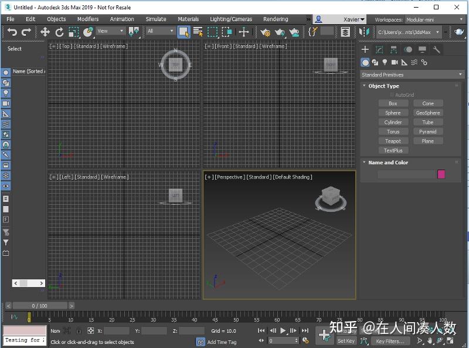
Task: Click the Sphere primitive button
Action: [x=393, y=113]
